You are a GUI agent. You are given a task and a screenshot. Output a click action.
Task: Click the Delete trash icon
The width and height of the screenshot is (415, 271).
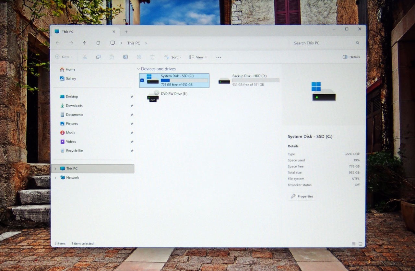(152, 57)
